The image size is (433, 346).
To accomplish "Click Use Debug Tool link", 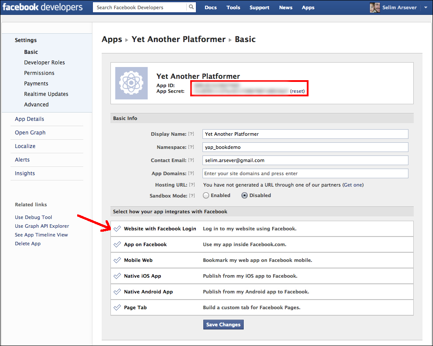I will (x=33, y=217).
